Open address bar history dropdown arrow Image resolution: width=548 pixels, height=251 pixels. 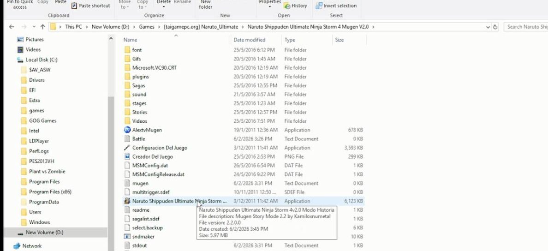488,27
